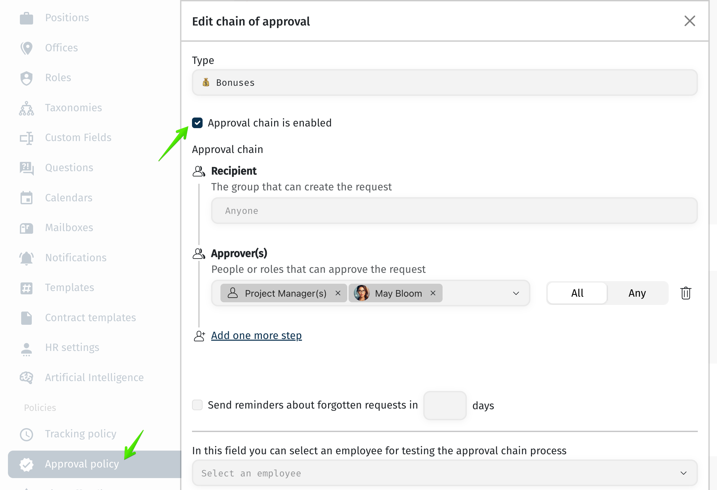717x490 pixels.
Task: Click the Artificial Intelligence brain icon
Action: coord(26,377)
